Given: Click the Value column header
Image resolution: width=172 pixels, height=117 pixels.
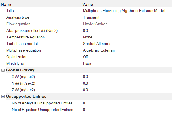Looking at the screenshot, I should pos(88,5).
